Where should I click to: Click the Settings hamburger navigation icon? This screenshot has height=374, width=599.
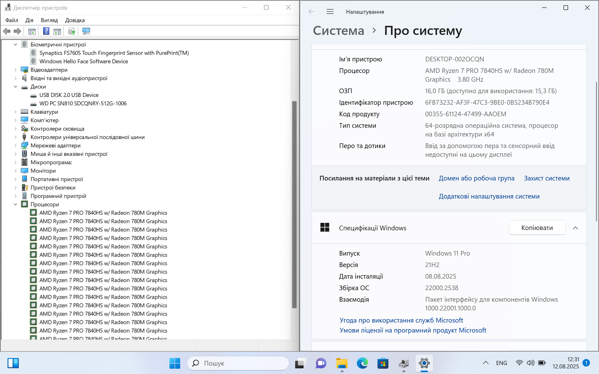pyautogui.click(x=330, y=12)
